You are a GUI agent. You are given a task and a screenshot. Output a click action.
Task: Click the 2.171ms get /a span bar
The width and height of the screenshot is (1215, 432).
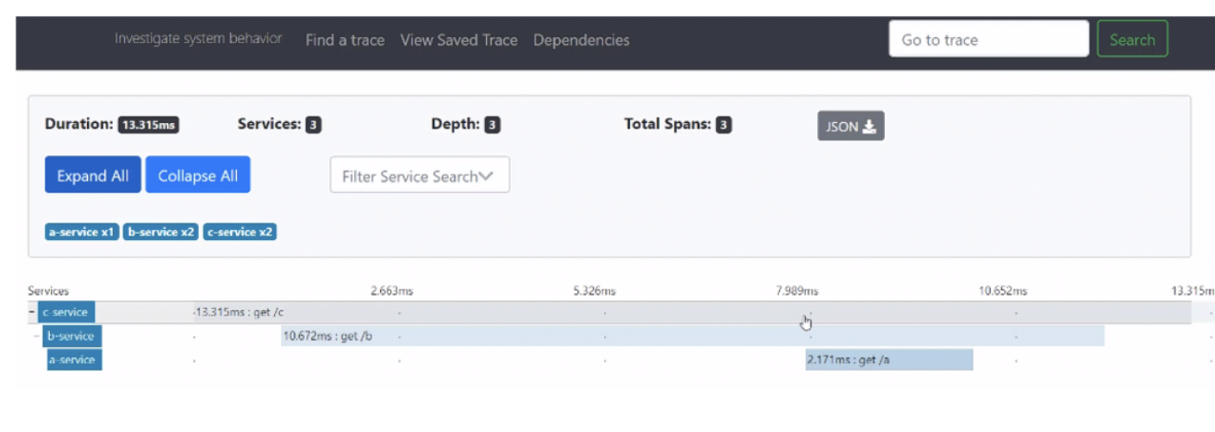coord(888,360)
